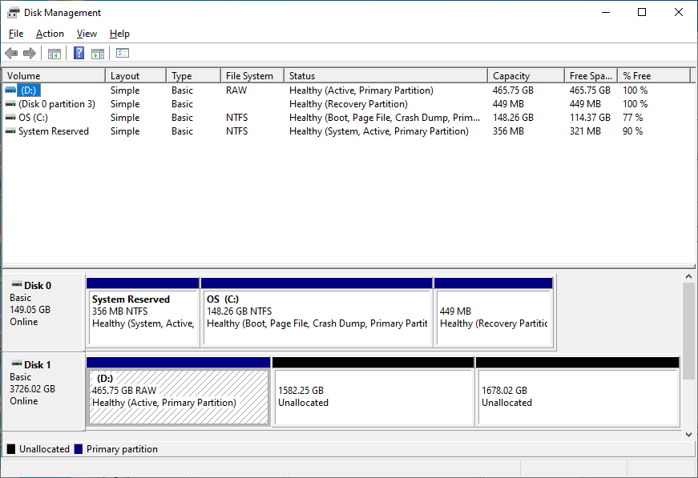698x478 pixels.
Task: Open the File menu
Action: click(x=15, y=34)
